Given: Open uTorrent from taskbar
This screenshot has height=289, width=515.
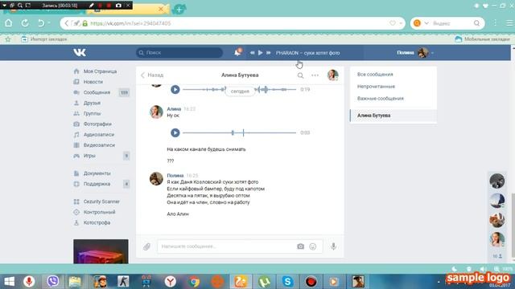Looking at the screenshot, I should pyautogui.click(x=264, y=282).
